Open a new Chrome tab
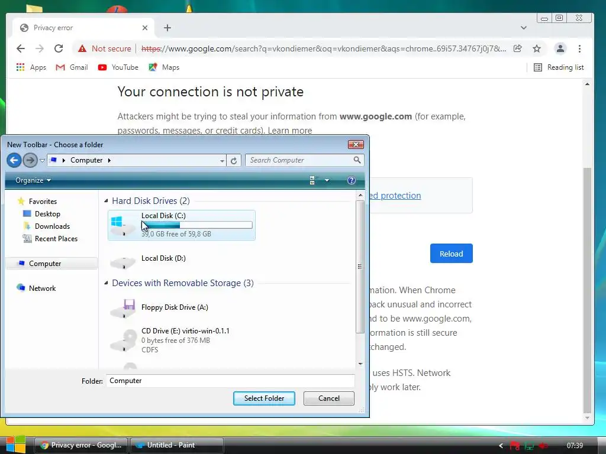 [167, 28]
